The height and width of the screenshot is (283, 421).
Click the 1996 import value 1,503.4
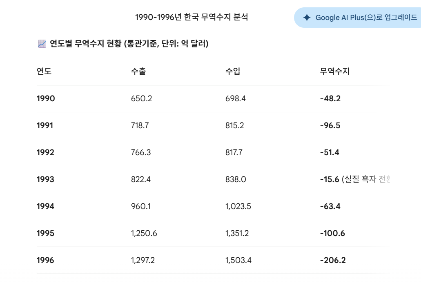click(x=238, y=260)
